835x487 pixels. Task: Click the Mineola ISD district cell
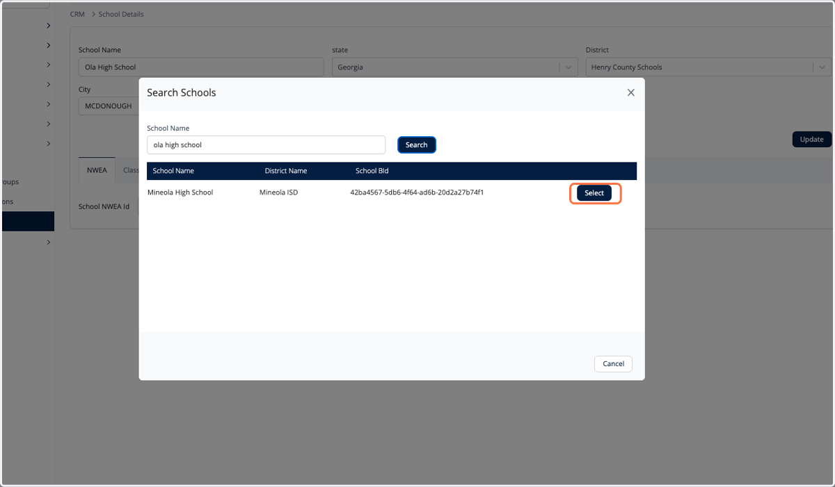click(278, 192)
